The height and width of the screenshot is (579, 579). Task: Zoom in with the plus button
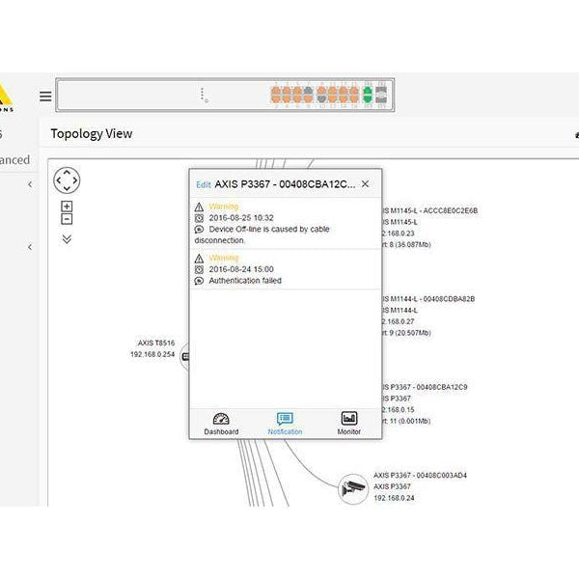67,207
